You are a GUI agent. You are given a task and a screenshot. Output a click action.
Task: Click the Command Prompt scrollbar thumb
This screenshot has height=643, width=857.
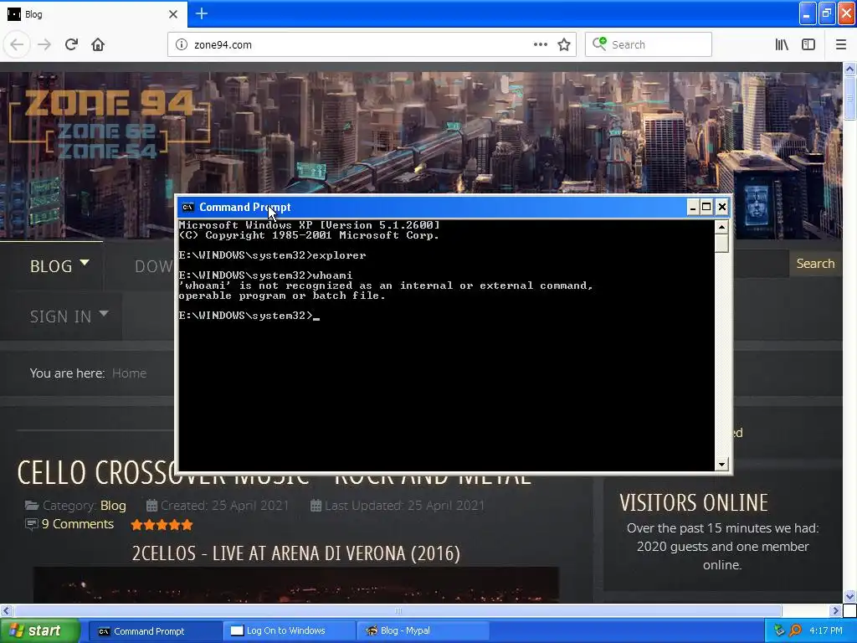pyautogui.click(x=721, y=243)
